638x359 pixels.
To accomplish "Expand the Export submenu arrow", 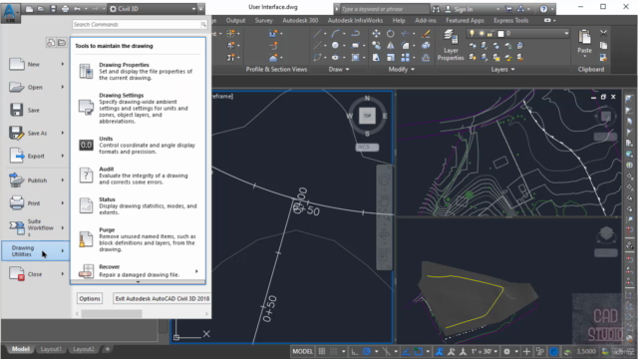I will [63, 156].
